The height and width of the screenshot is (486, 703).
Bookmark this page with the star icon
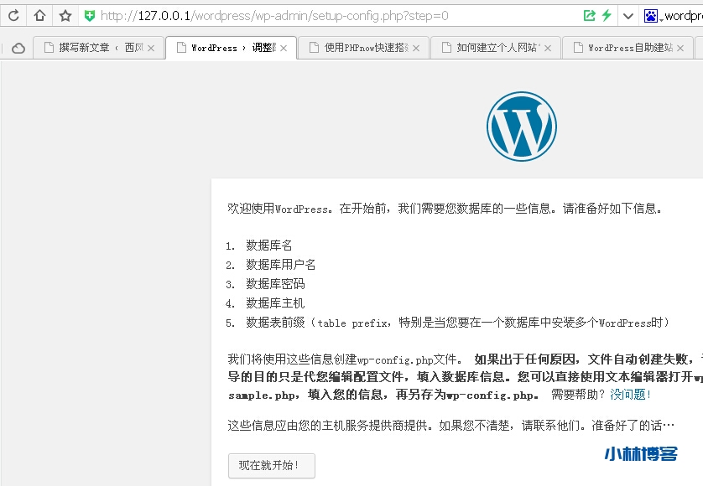pyautogui.click(x=65, y=16)
